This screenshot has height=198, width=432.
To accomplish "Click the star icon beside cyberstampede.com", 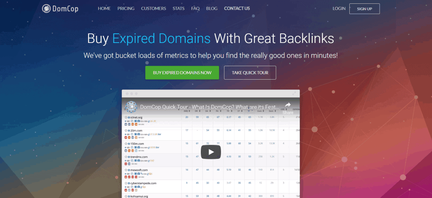I will [126, 183].
